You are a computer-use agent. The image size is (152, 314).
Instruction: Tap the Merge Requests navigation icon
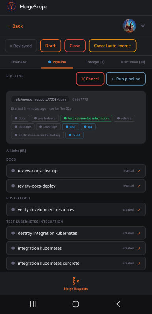click(x=76, y=281)
